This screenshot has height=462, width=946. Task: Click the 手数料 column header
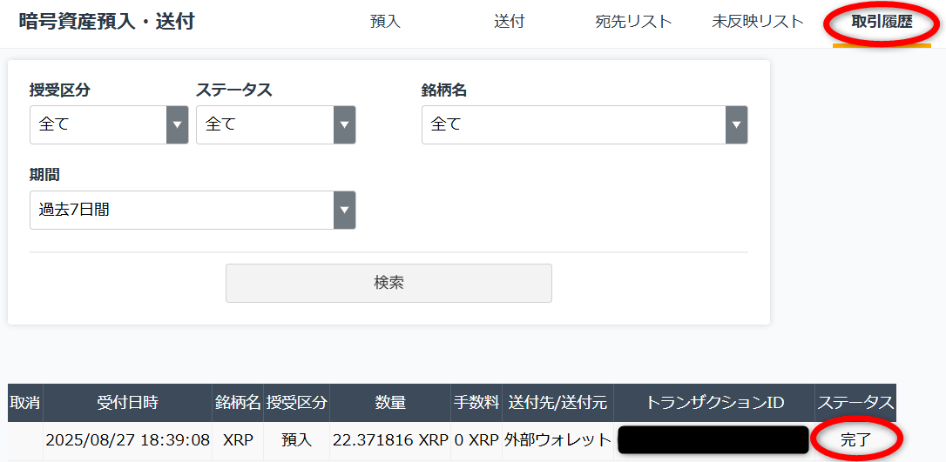[x=476, y=403]
